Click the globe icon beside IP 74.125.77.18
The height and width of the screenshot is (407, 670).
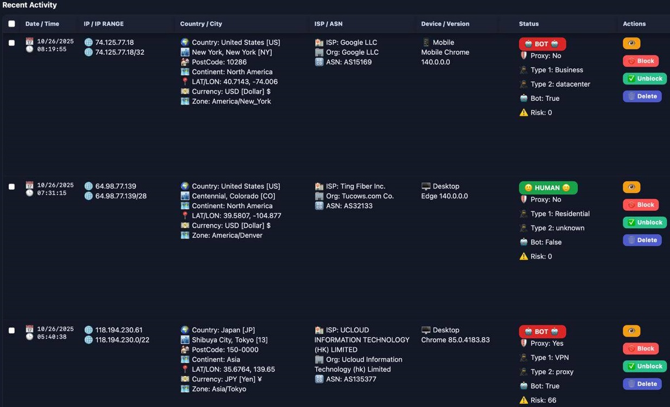point(88,42)
